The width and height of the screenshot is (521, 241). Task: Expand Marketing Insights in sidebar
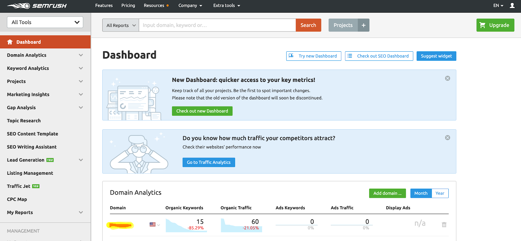81,95
